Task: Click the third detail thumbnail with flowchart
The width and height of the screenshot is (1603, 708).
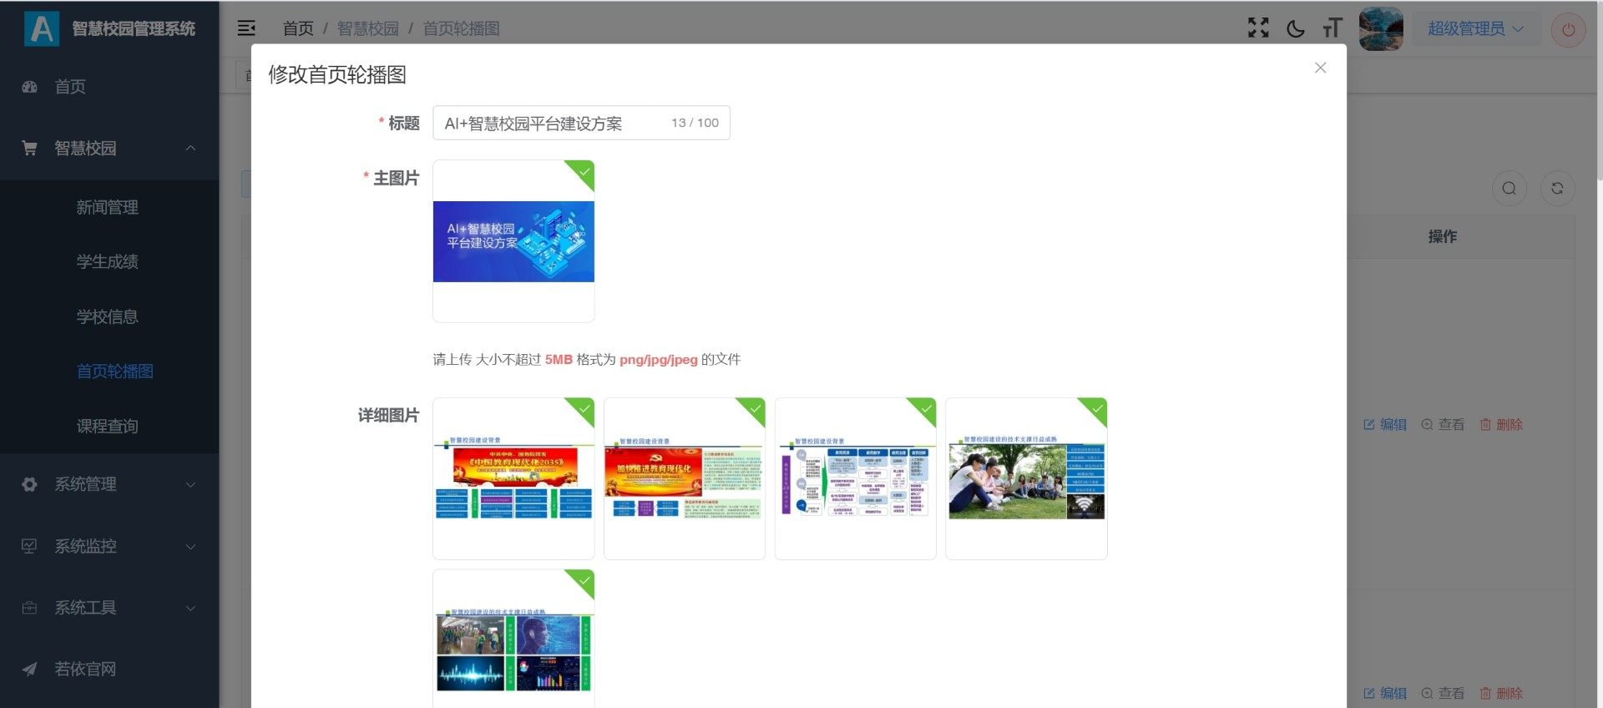Action: 856,478
